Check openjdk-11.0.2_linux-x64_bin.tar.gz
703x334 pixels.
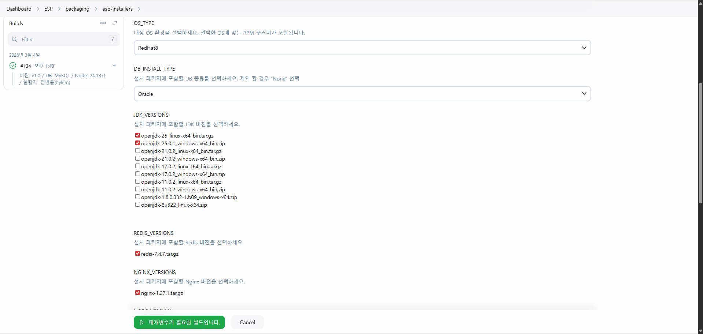click(x=137, y=181)
